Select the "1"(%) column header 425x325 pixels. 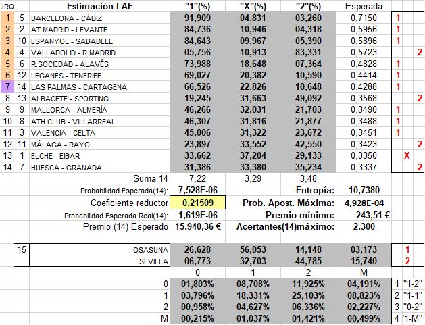[x=197, y=6]
